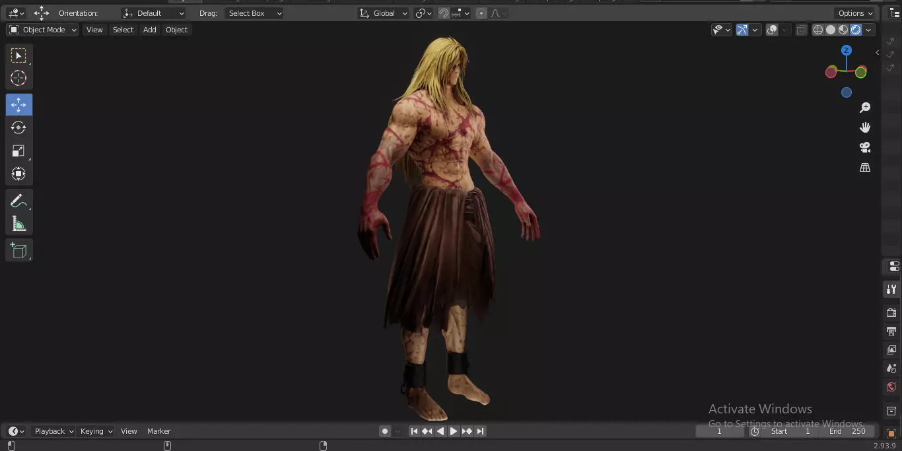Open the World properties tab
Screen dimensions: 902x451
click(892, 387)
